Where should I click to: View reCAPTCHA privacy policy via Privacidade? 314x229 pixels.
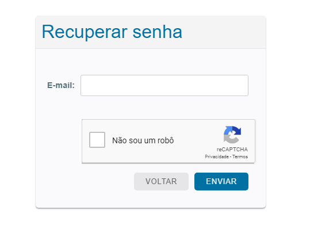coord(217,157)
